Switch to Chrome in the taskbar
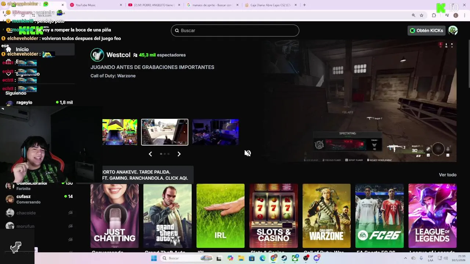Image resolution: width=470 pixels, height=264 pixels. coord(274,258)
